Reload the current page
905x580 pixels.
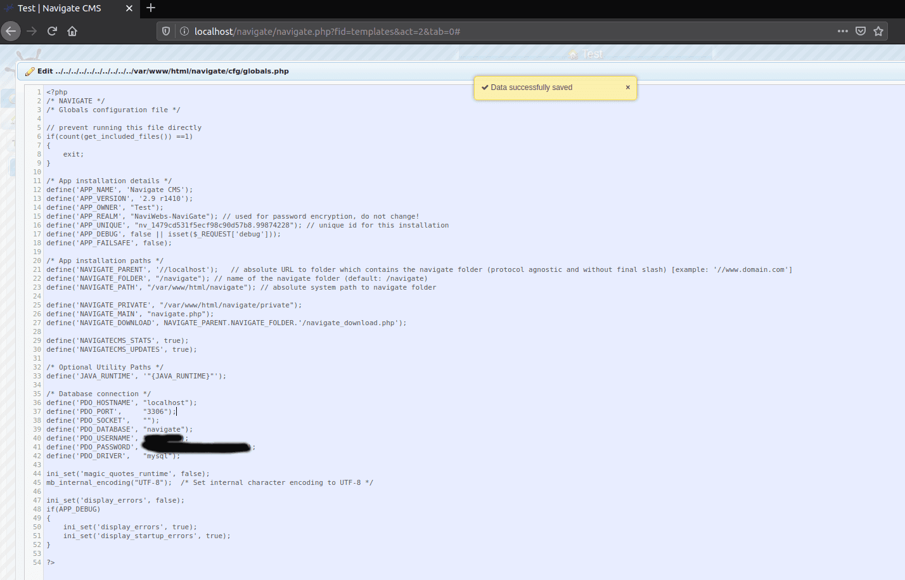pyautogui.click(x=52, y=31)
